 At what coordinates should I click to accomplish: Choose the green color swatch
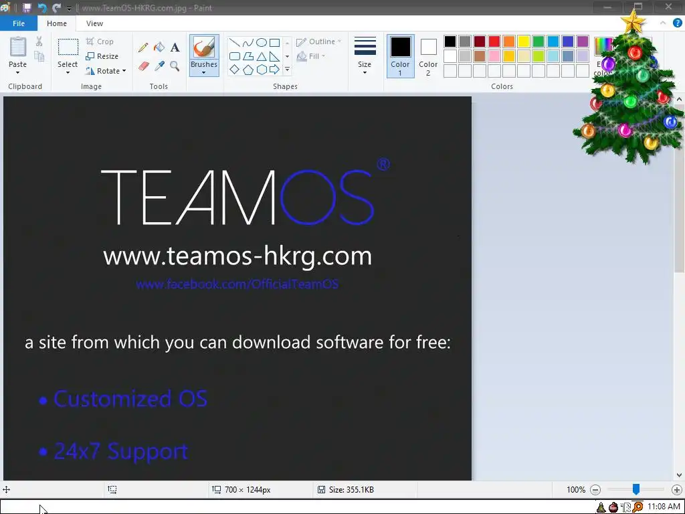point(539,41)
